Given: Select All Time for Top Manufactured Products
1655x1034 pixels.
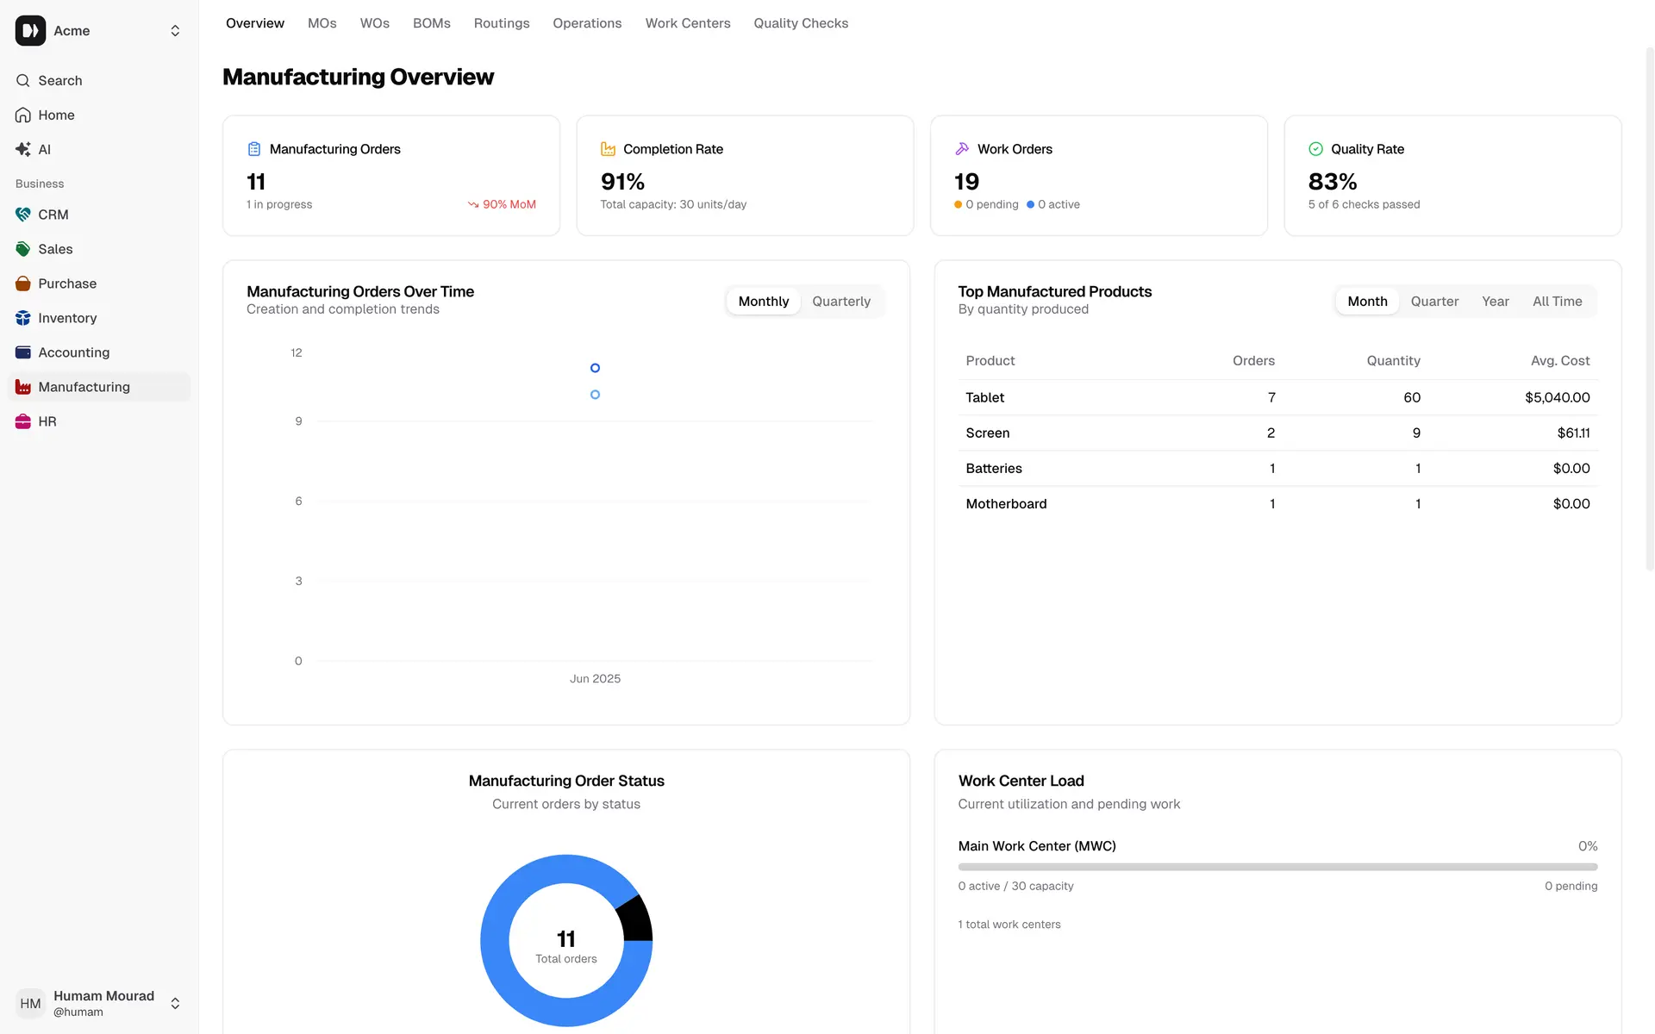Looking at the screenshot, I should pyautogui.click(x=1557, y=301).
